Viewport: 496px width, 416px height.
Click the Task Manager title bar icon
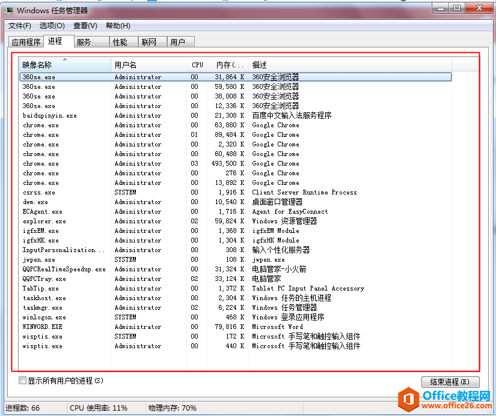[9, 10]
